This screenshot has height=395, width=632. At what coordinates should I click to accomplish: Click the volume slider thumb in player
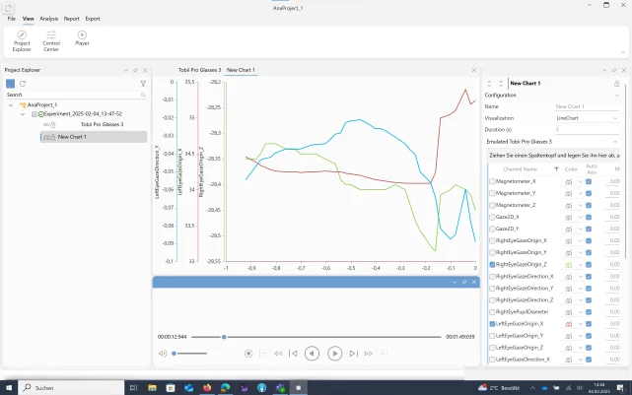coord(174,354)
